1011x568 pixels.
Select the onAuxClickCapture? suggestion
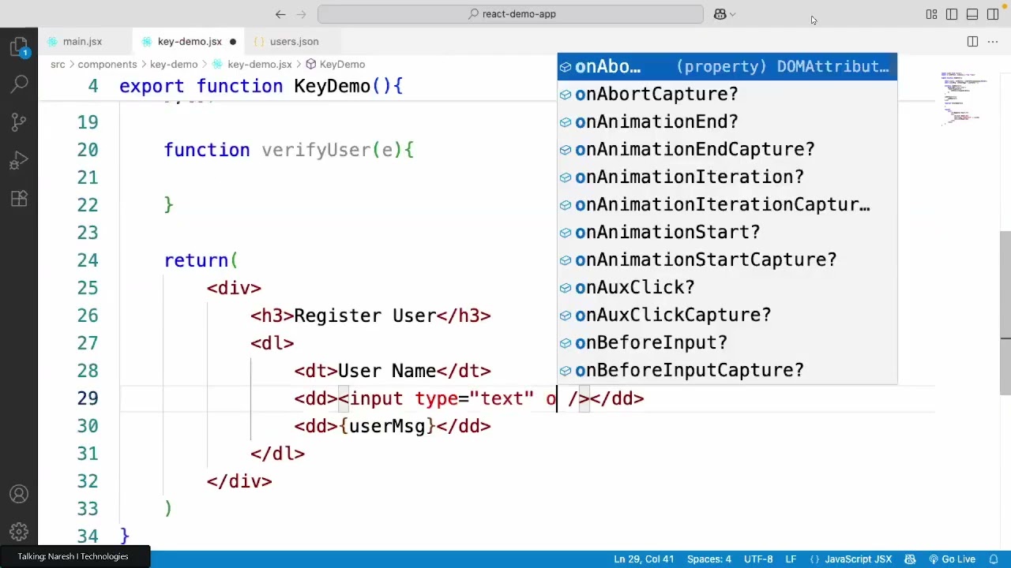[x=727, y=315]
